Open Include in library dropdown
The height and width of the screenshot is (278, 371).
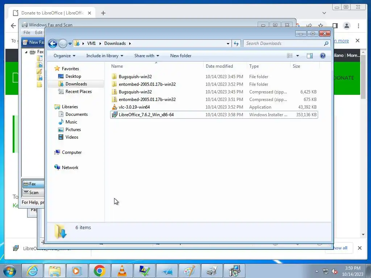[105, 56]
